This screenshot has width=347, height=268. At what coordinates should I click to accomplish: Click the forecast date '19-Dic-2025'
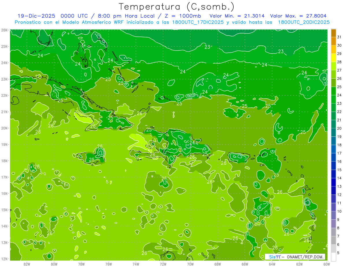[x=37, y=16]
